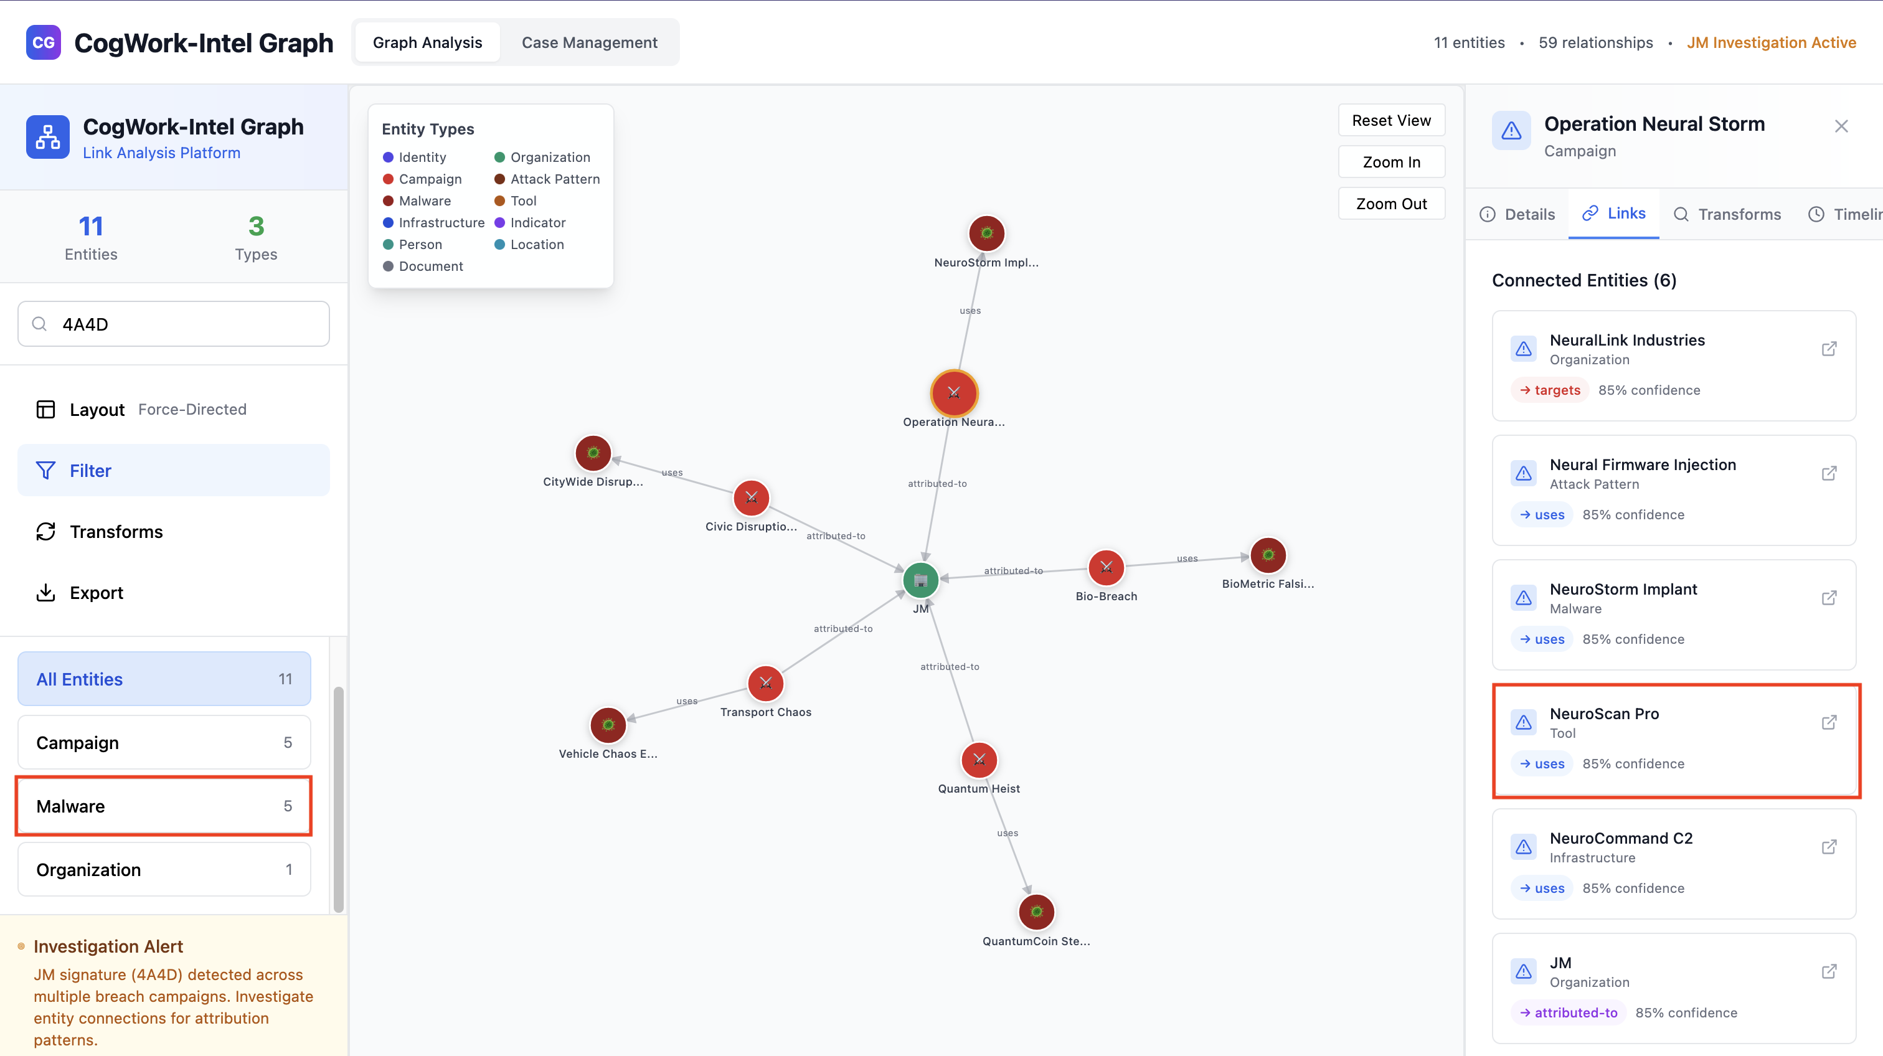
Task: Toggle the Organization entity filter
Action: click(x=164, y=870)
